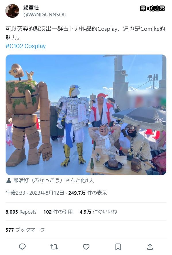Click the tagged people person icon

pos(9,180)
